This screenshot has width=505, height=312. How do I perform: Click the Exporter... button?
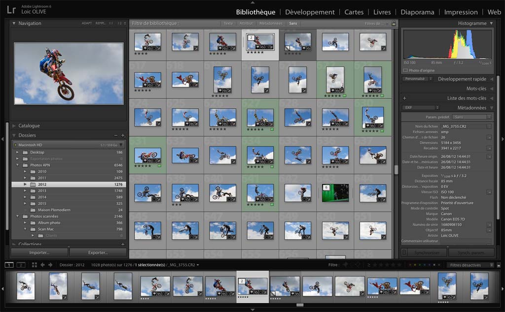pos(98,252)
